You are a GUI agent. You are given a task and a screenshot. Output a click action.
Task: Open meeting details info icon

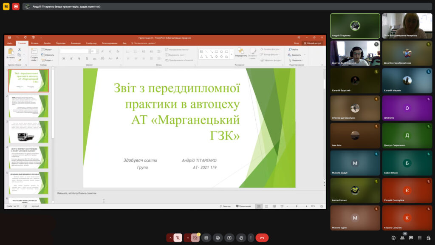pyautogui.click(x=393, y=238)
